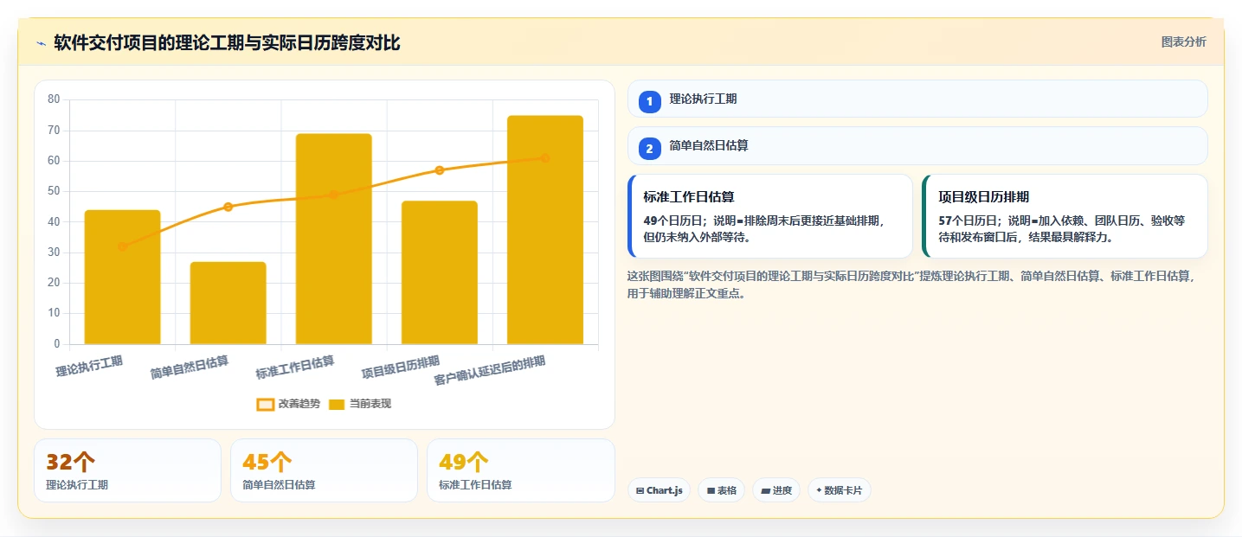Screen dimensions: 1242x537
Task: Click trend line point at value 32
Action: click(122, 246)
